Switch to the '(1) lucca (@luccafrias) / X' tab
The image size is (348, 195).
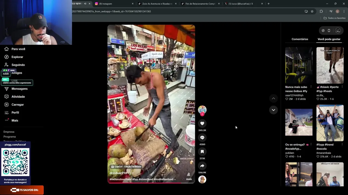click(x=243, y=4)
